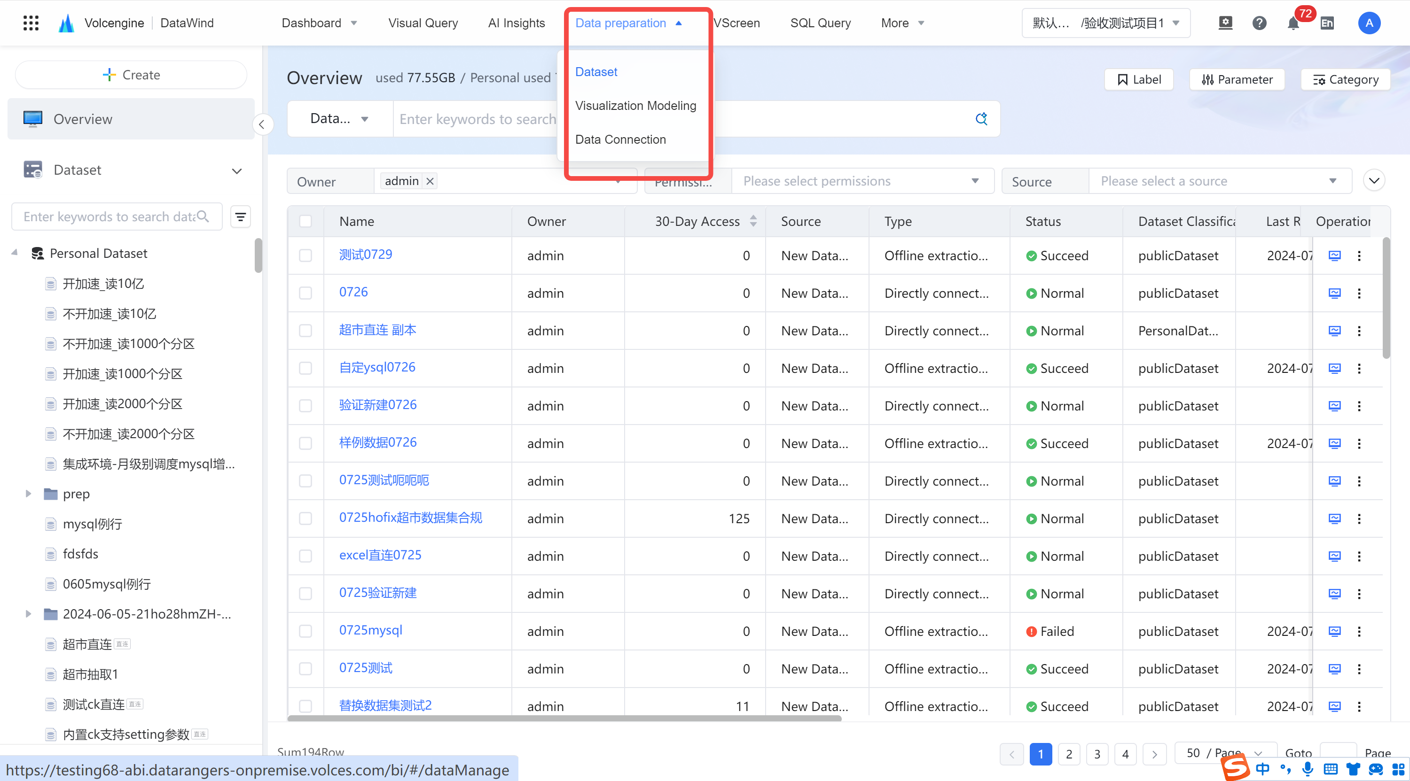Expand the prep folder

pos(29,494)
